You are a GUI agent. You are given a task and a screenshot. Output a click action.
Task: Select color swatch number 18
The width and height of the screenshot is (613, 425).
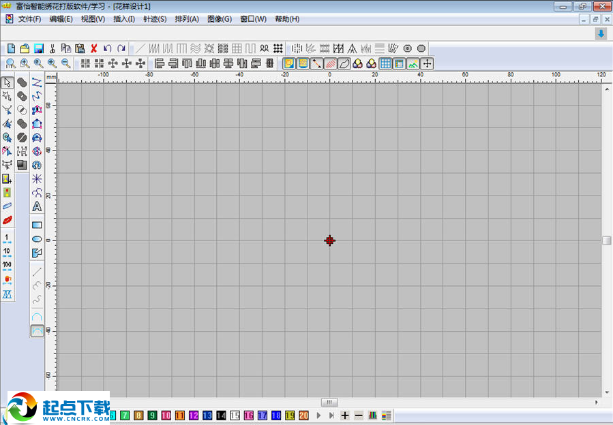coord(276,415)
